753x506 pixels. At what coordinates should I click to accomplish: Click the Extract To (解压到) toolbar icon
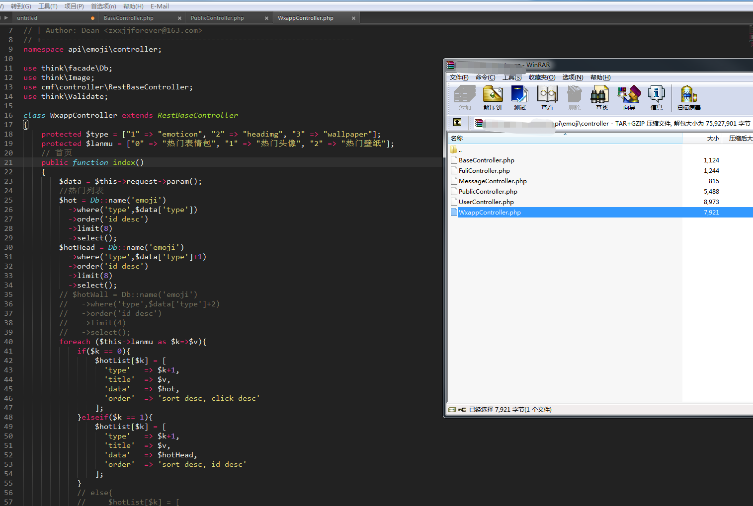pos(493,98)
